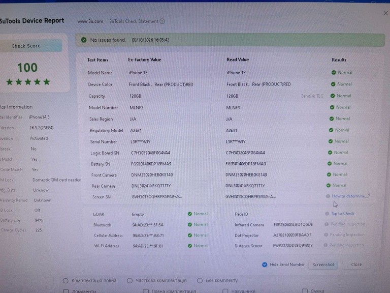This screenshot has height=293, width=390.
Task: Click the Normal check icon for Logic Board SN
Action: 330,153
